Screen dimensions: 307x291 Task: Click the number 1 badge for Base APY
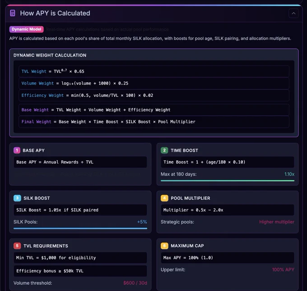[17, 150]
